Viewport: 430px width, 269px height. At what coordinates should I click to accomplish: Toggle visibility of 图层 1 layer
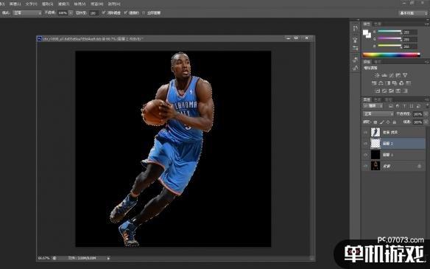365,155
